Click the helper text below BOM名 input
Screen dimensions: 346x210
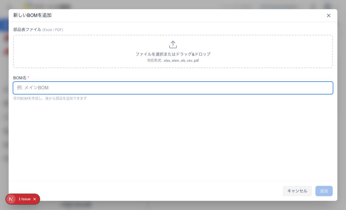click(50, 98)
